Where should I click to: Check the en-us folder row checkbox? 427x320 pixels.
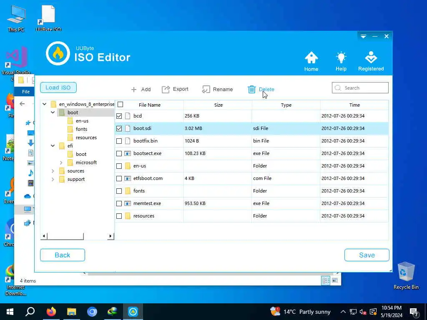tap(119, 166)
